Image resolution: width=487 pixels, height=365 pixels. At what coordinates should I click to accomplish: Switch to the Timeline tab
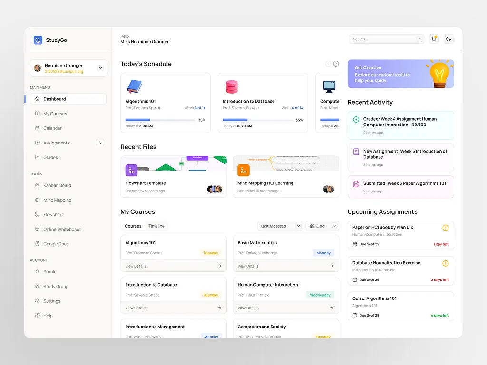156,226
